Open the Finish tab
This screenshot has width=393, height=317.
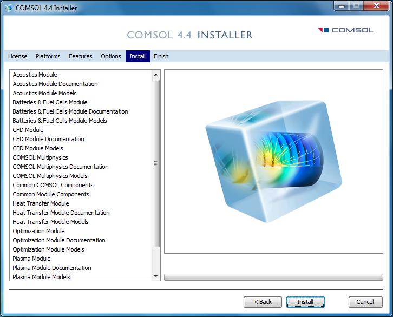(161, 56)
